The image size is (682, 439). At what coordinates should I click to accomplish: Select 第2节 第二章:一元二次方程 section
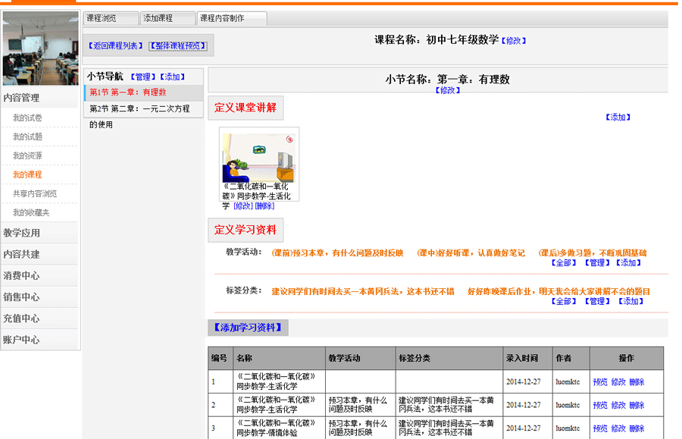pyautogui.click(x=139, y=109)
